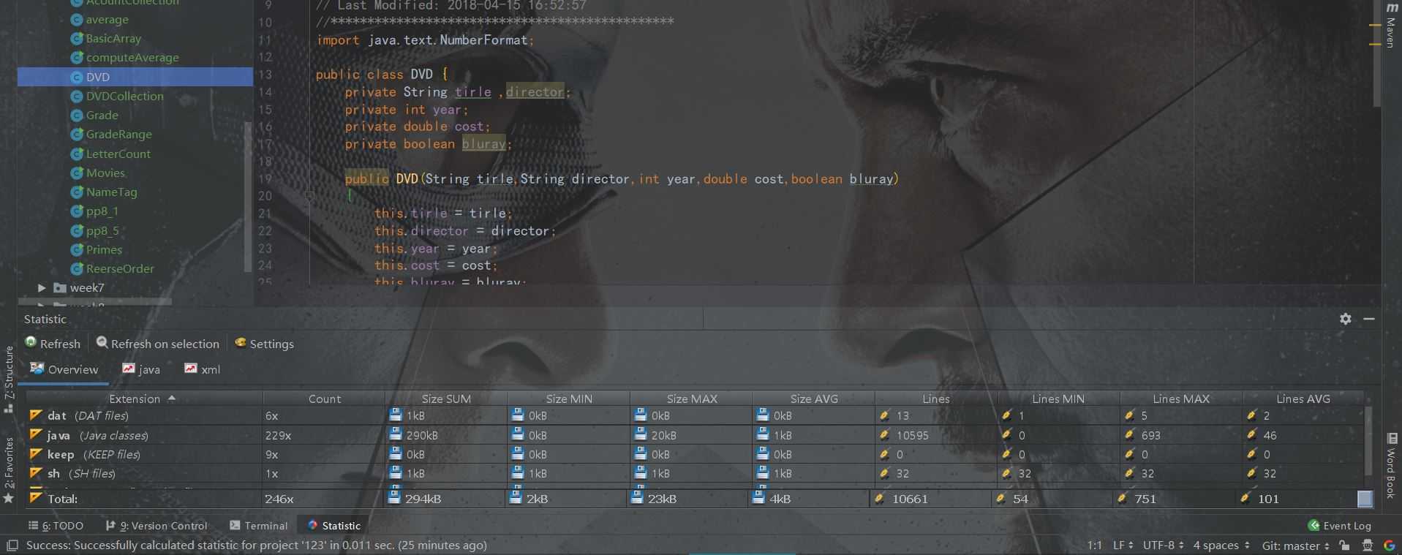Click the success message in the status bar
The width and height of the screenshot is (1402, 555).
pos(257,545)
